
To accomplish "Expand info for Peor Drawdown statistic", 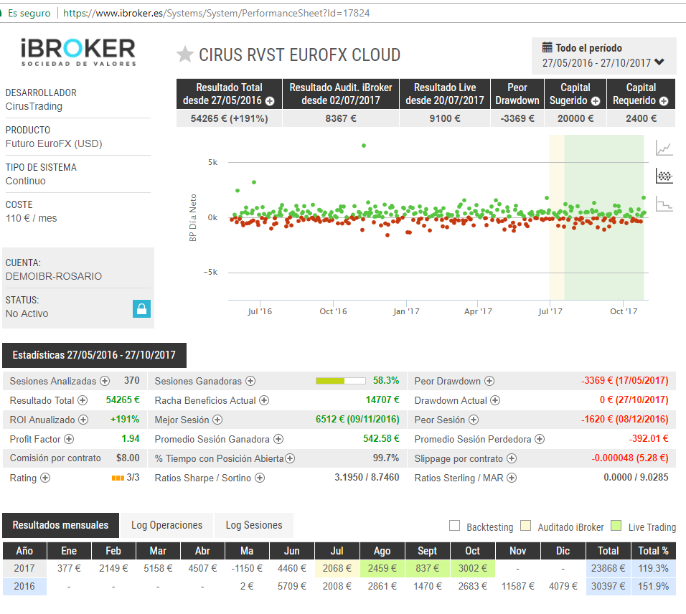I will click(x=489, y=381).
